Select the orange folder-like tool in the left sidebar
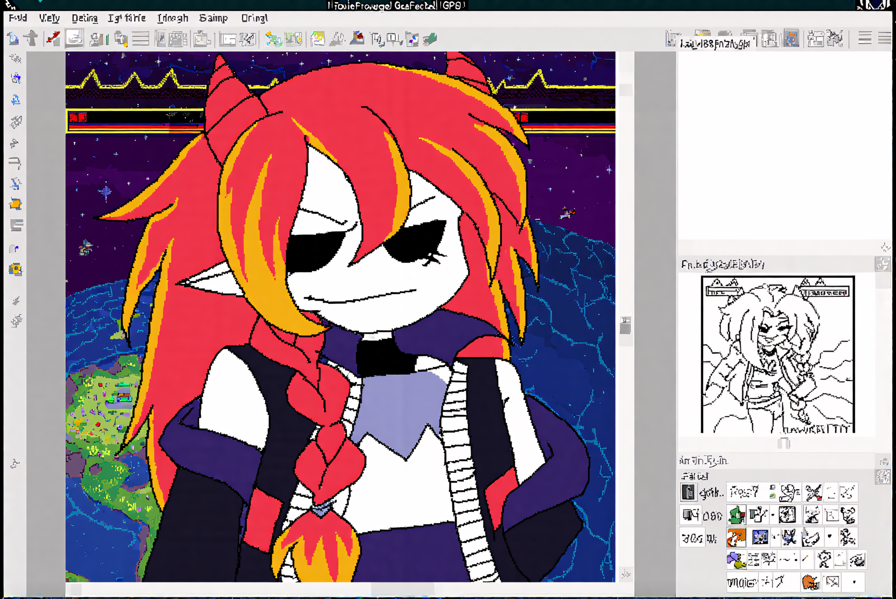 (x=16, y=204)
